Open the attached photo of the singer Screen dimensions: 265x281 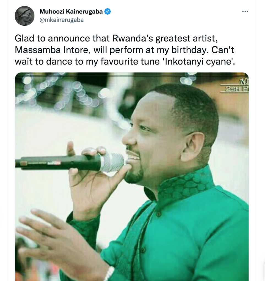tap(132, 176)
